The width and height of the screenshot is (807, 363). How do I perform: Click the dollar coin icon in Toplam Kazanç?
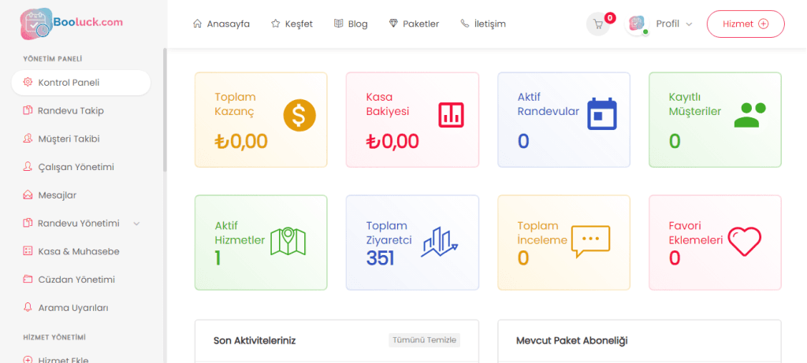[299, 116]
